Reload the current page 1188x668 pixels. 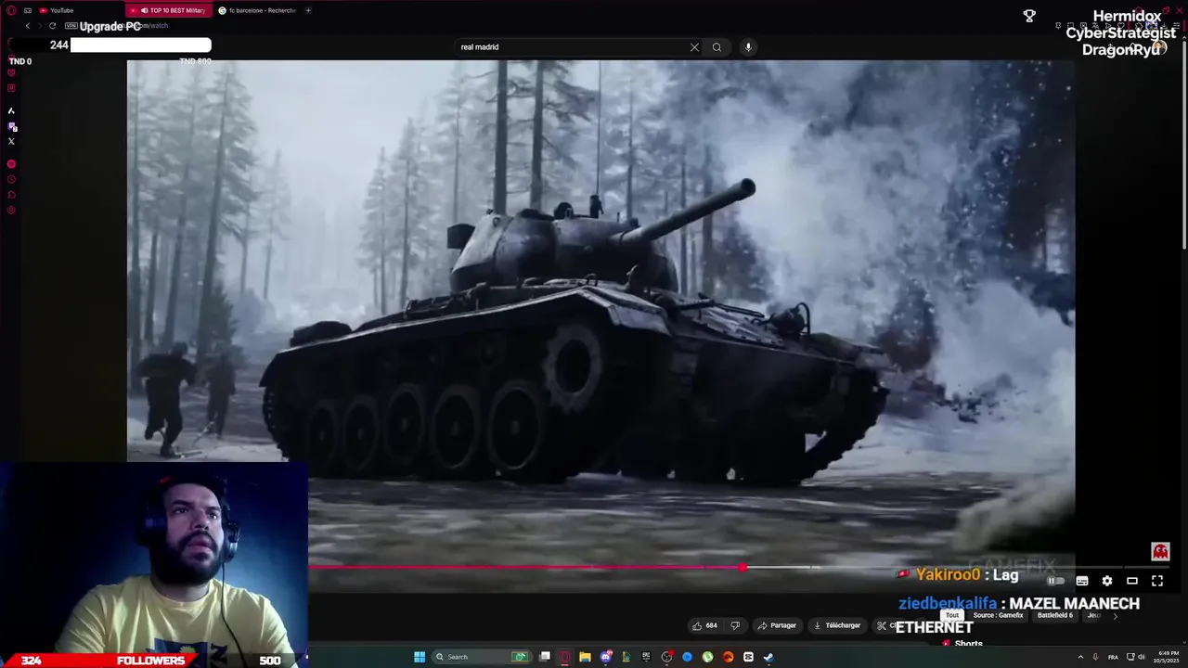pos(52,26)
